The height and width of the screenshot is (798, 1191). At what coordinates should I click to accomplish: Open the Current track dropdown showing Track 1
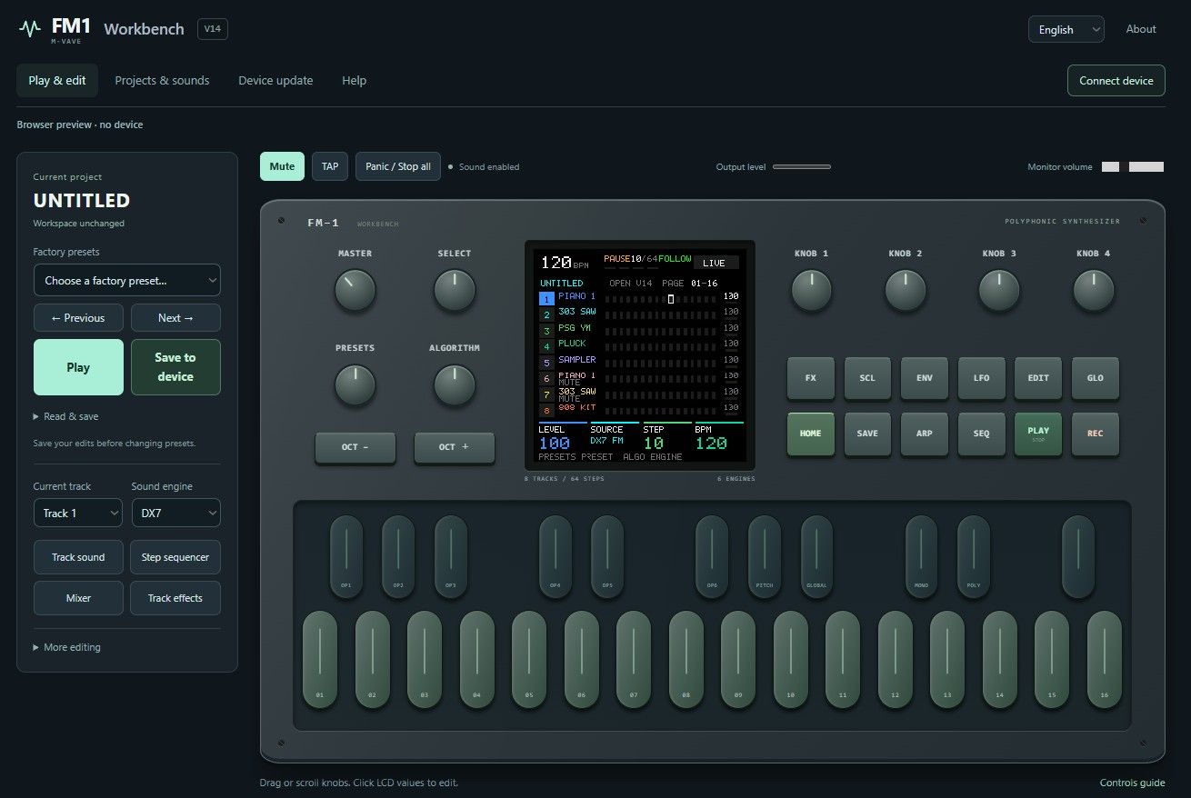coord(78,514)
